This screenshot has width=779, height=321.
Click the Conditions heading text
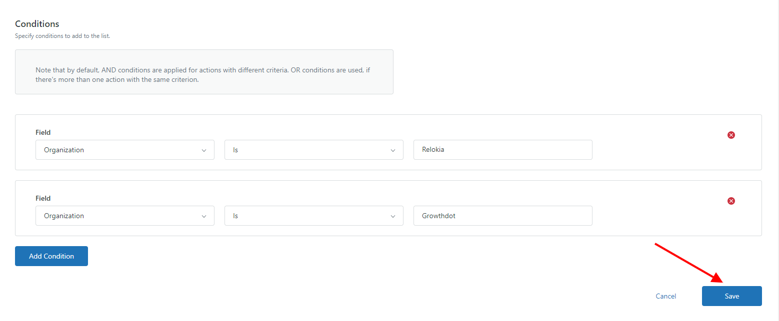click(37, 24)
